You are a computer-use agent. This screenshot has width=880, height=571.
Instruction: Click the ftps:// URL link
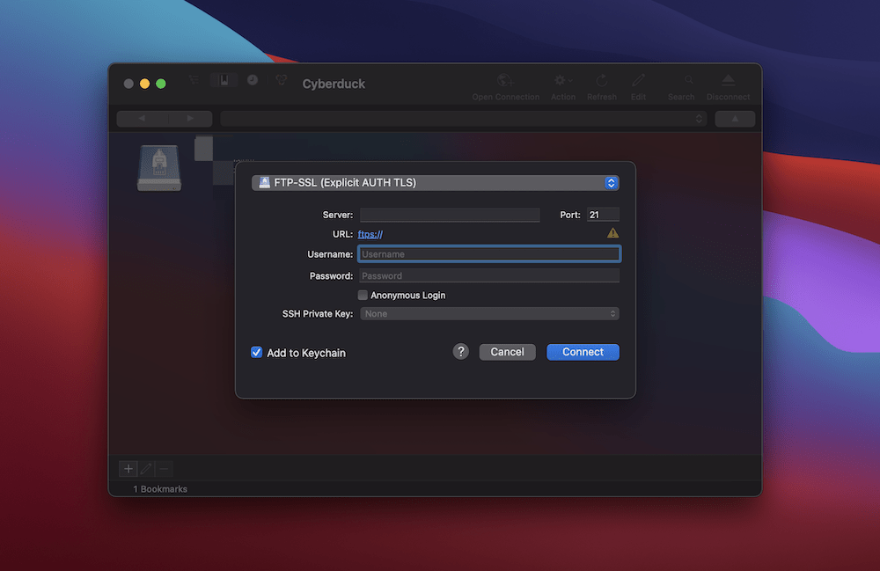(370, 234)
